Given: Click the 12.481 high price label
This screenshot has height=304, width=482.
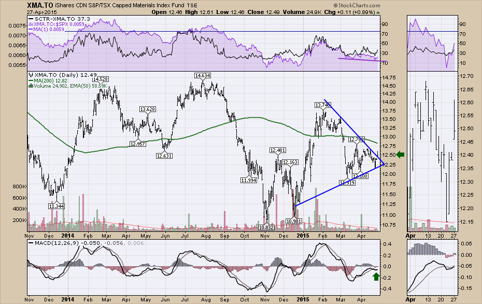Looking at the screenshot, I should [x=278, y=150].
